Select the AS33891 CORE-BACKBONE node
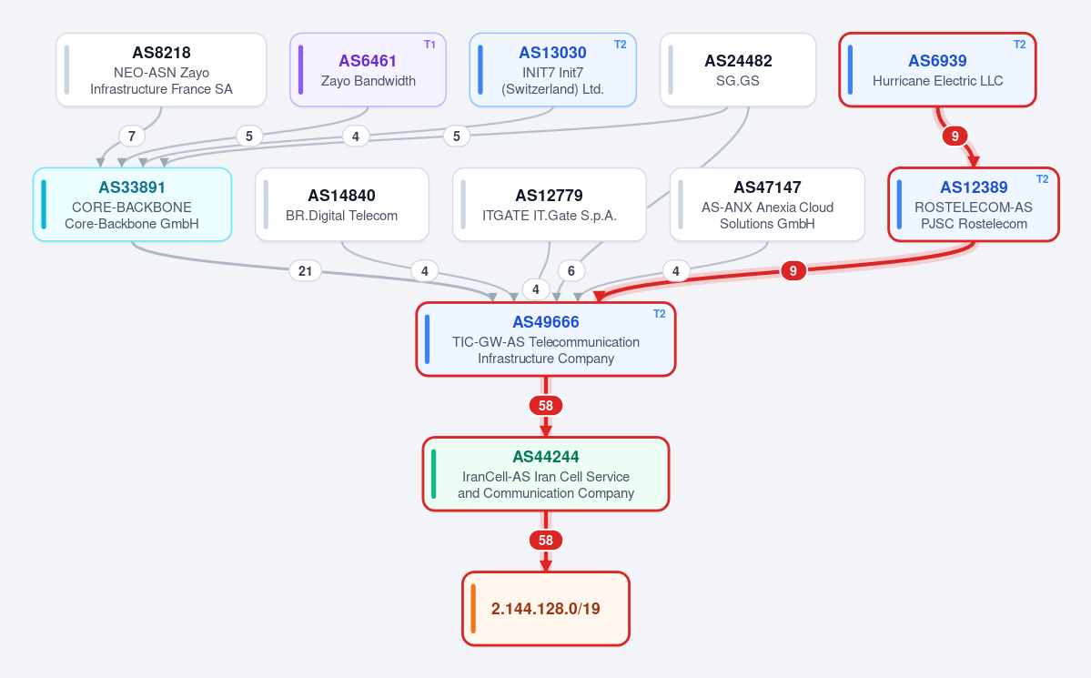Viewport: 1091px width, 678px height. (132, 205)
